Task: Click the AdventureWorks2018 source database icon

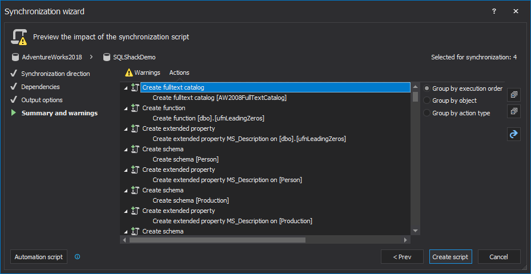Action: point(16,57)
